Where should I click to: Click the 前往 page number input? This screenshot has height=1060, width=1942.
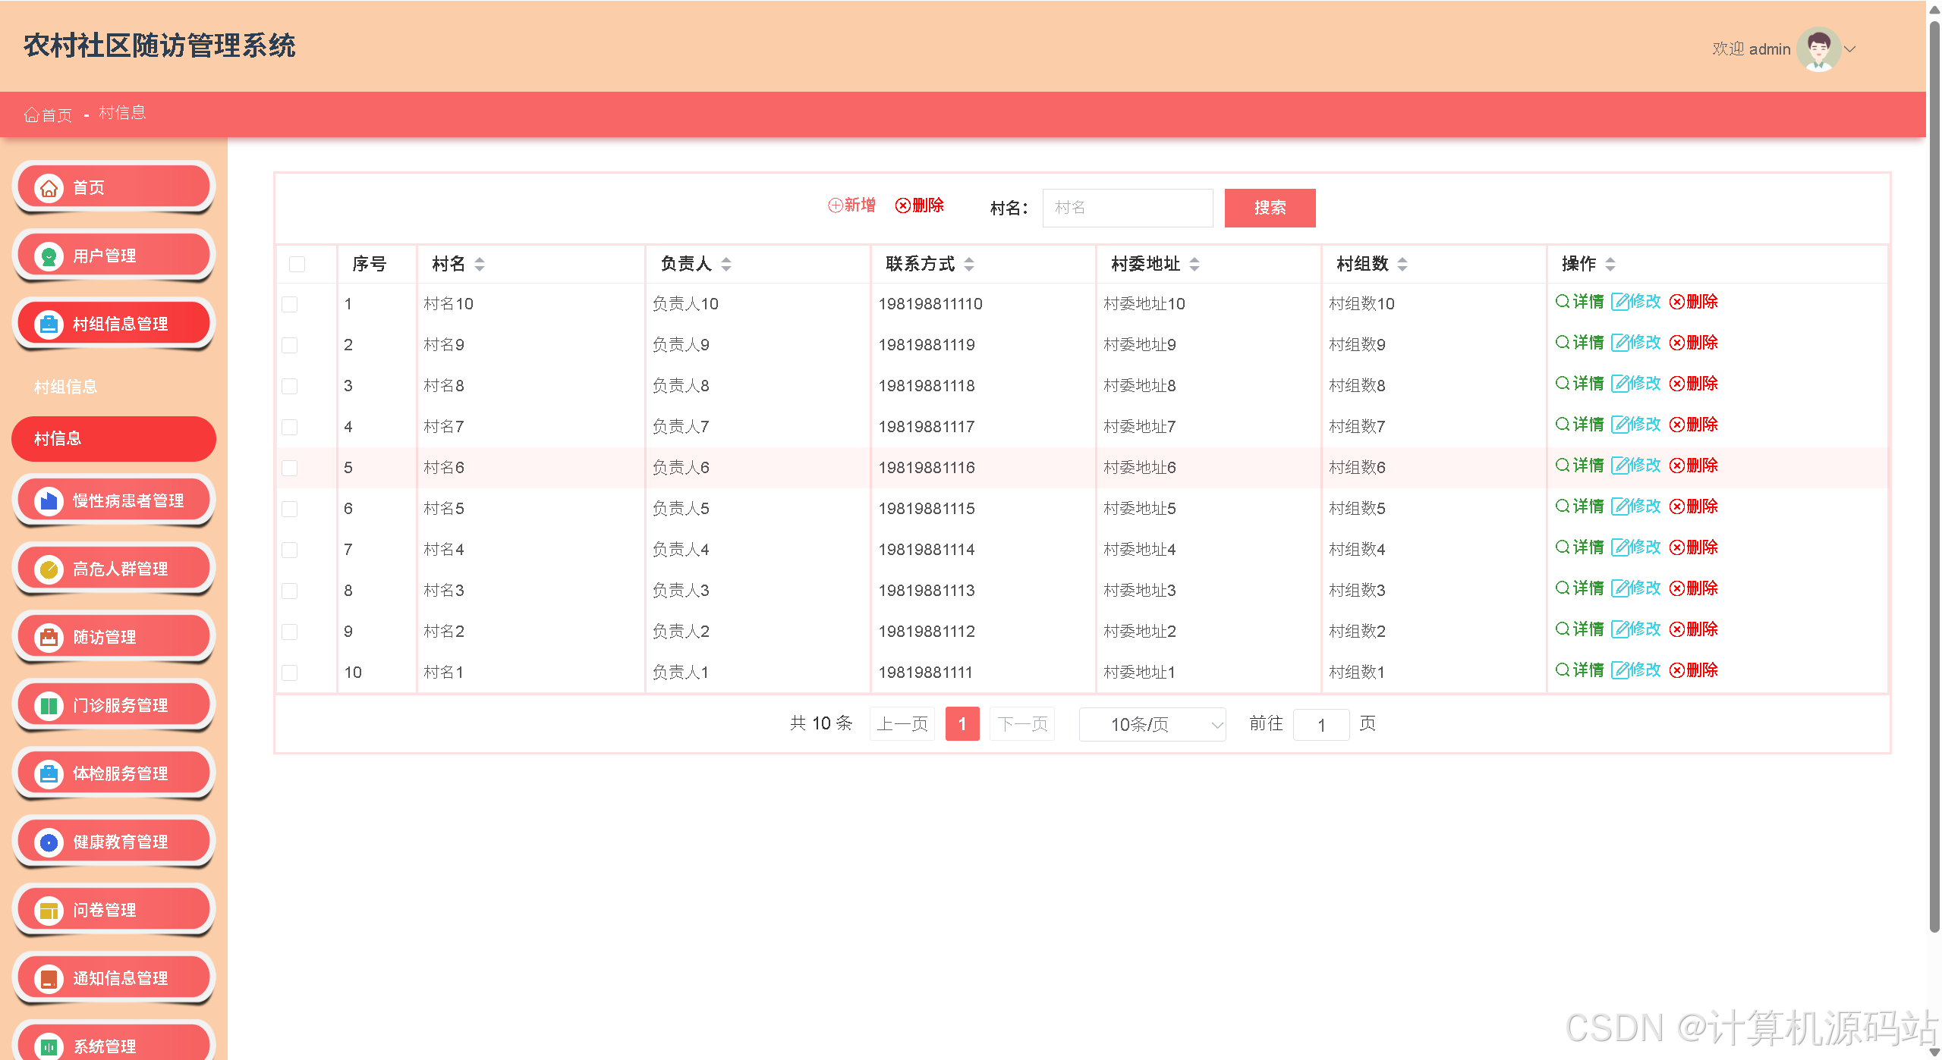click(1321, 724)
